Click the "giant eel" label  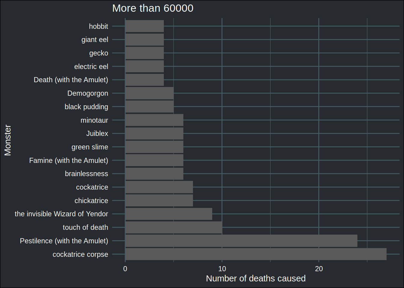point(95,40)
